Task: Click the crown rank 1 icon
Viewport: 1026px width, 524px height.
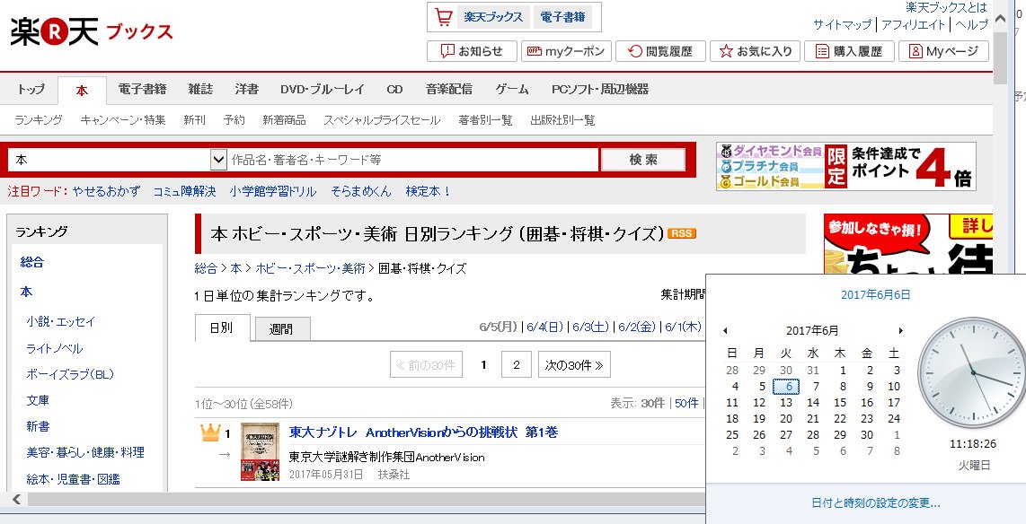Action: click(x=210, y=432)
